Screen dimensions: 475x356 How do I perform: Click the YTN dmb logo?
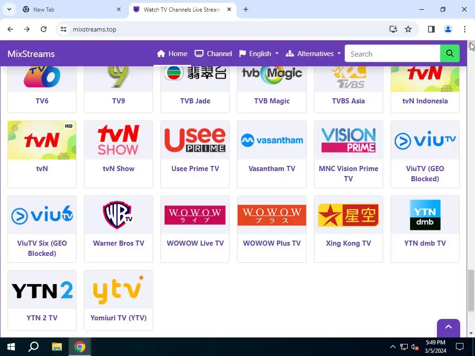click(425, 215)
